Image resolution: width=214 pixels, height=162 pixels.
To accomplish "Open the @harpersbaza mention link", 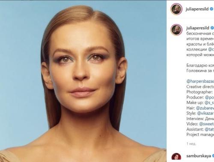I will (200, 81).
